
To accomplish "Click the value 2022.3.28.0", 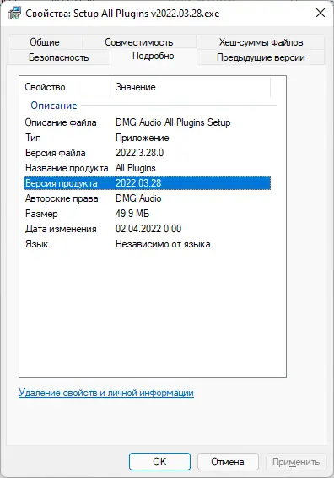I will (x=139, y=153).
